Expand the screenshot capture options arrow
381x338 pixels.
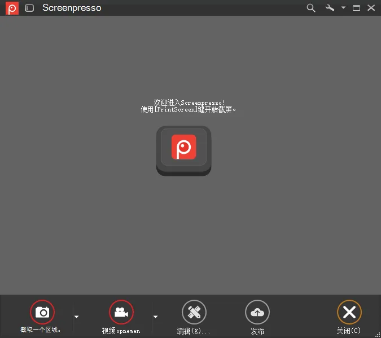click(x=77, y=317)
